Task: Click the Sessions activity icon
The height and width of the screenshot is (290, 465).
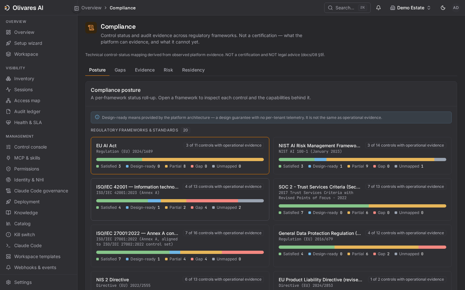Action: (8, 90)
